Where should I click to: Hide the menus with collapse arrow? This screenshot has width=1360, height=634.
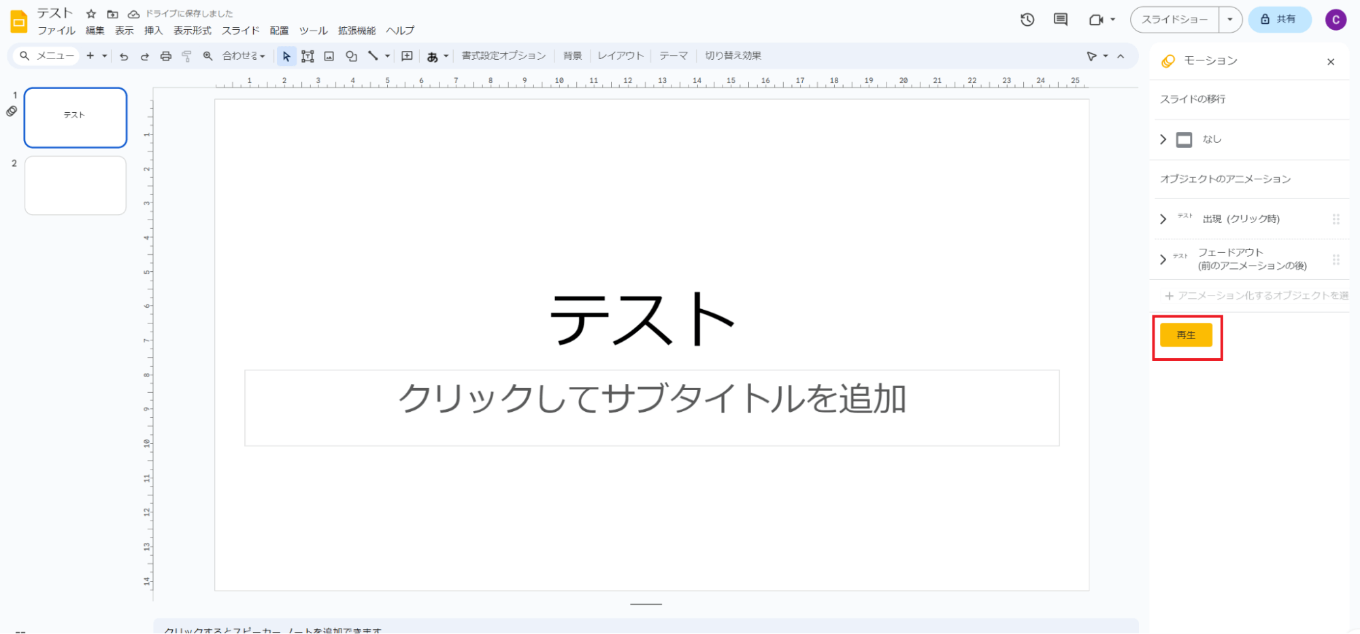click(1121, 56)
